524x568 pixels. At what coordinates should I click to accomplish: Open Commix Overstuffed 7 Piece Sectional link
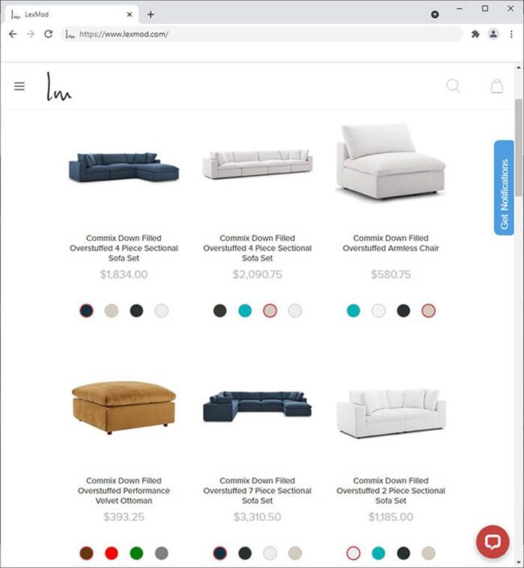[257, 491]
